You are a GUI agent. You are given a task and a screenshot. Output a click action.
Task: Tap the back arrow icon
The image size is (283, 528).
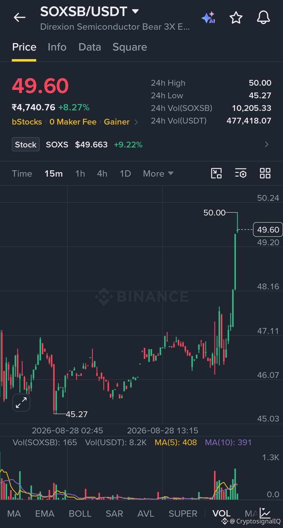[20, 18]
